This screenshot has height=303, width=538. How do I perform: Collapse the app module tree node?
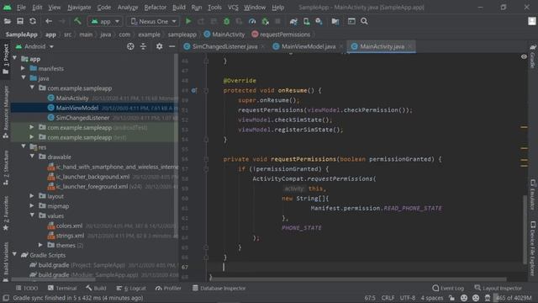15,58
